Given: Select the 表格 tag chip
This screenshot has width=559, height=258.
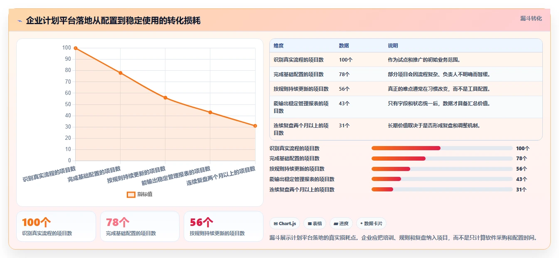Looking at the screenshot, I should pyautogui.click(x=315, y=223).
